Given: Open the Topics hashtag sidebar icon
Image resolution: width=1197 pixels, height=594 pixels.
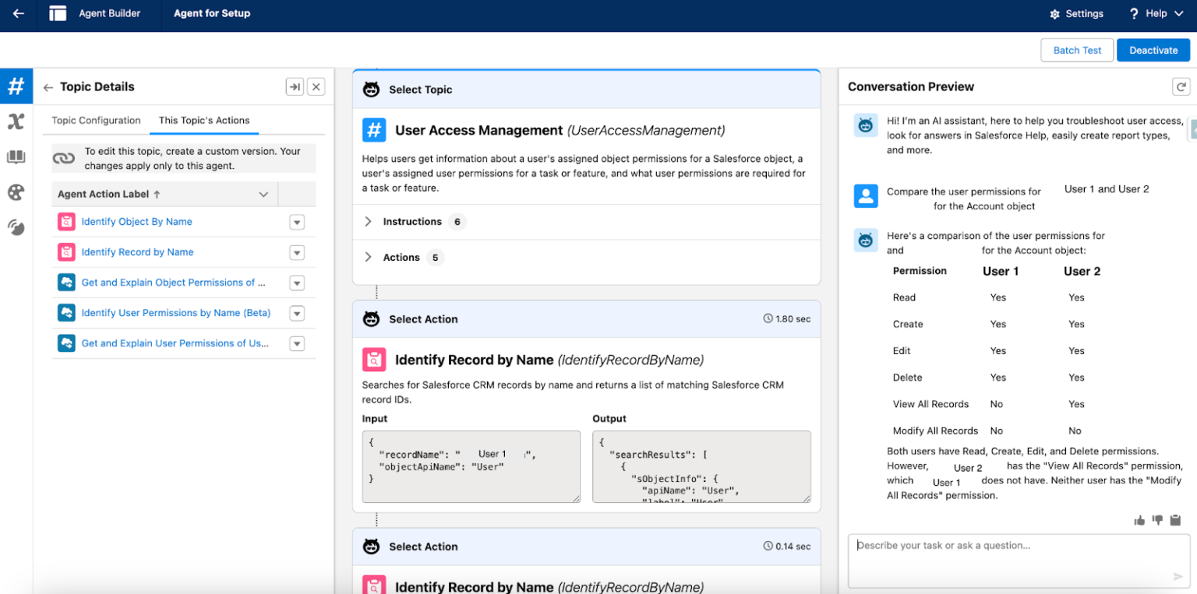Looking at the screenshot, I should point(16,86).
